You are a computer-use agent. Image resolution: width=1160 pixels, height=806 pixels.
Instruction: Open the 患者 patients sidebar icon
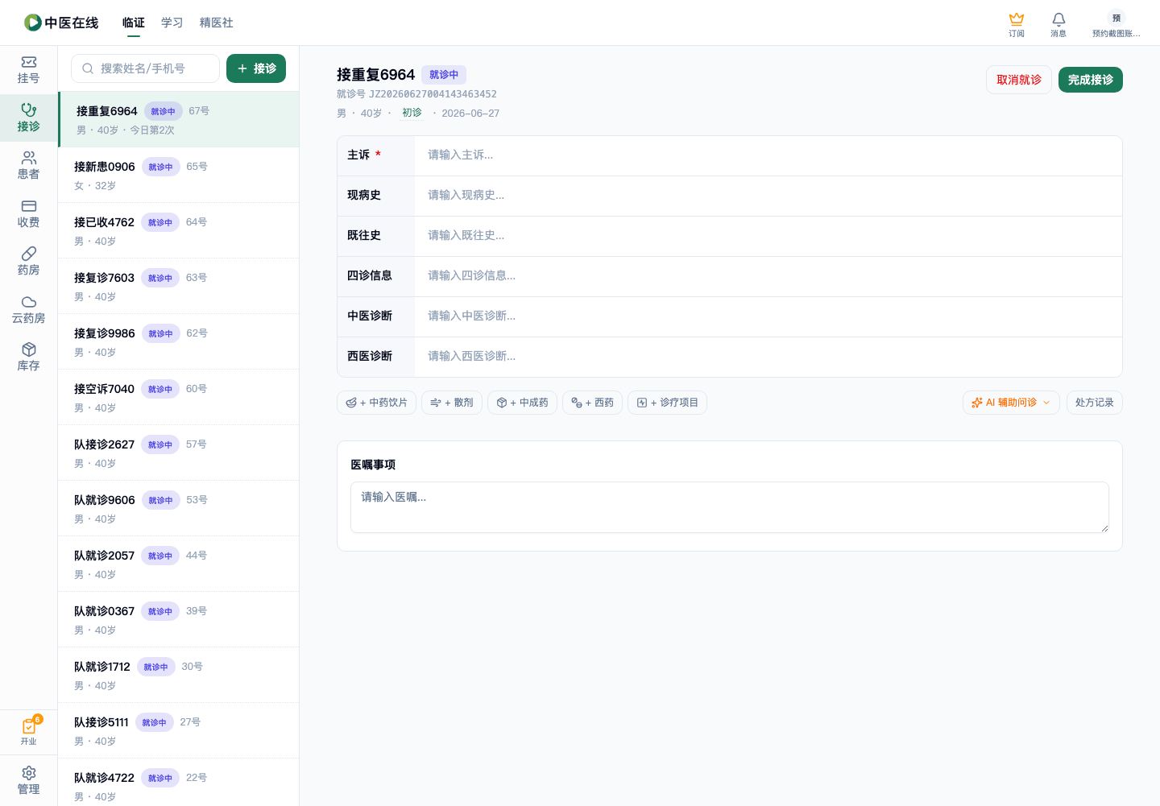click(28, 166)
